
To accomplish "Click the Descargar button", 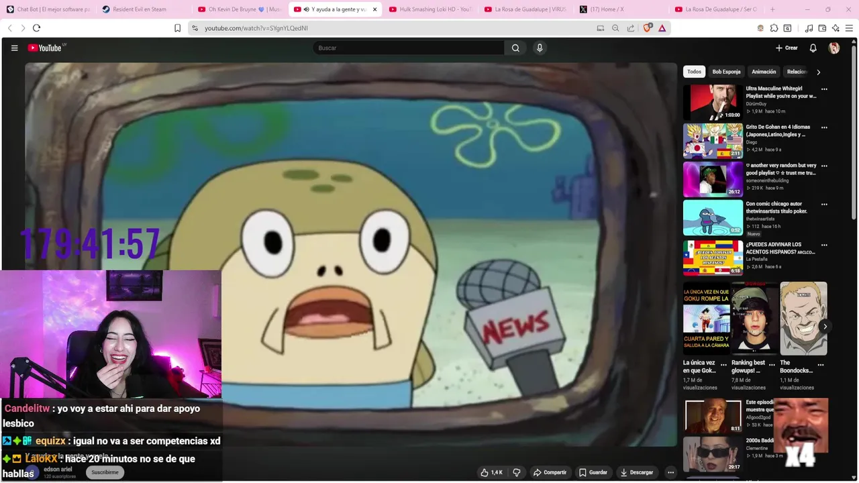I will [x=636, y=472].
